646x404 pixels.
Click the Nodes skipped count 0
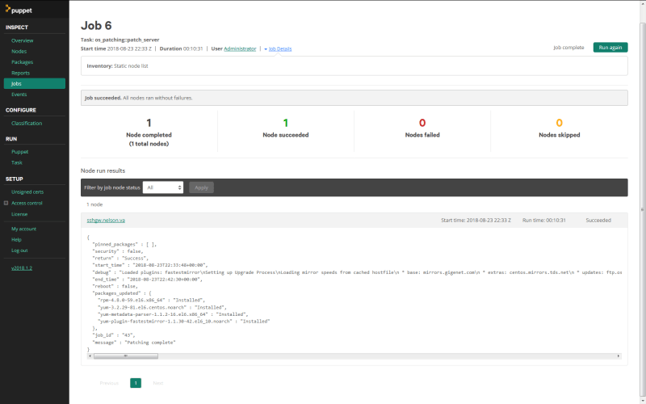pyautogui.click(x=559, y=123)
